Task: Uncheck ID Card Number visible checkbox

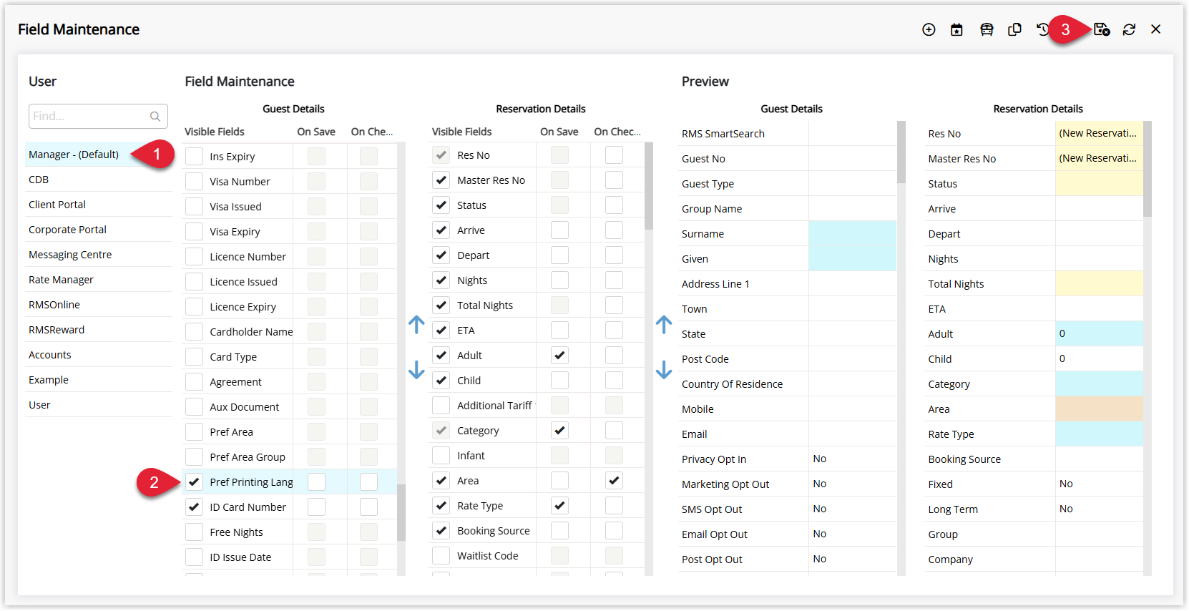Action: tap(194, 507)
